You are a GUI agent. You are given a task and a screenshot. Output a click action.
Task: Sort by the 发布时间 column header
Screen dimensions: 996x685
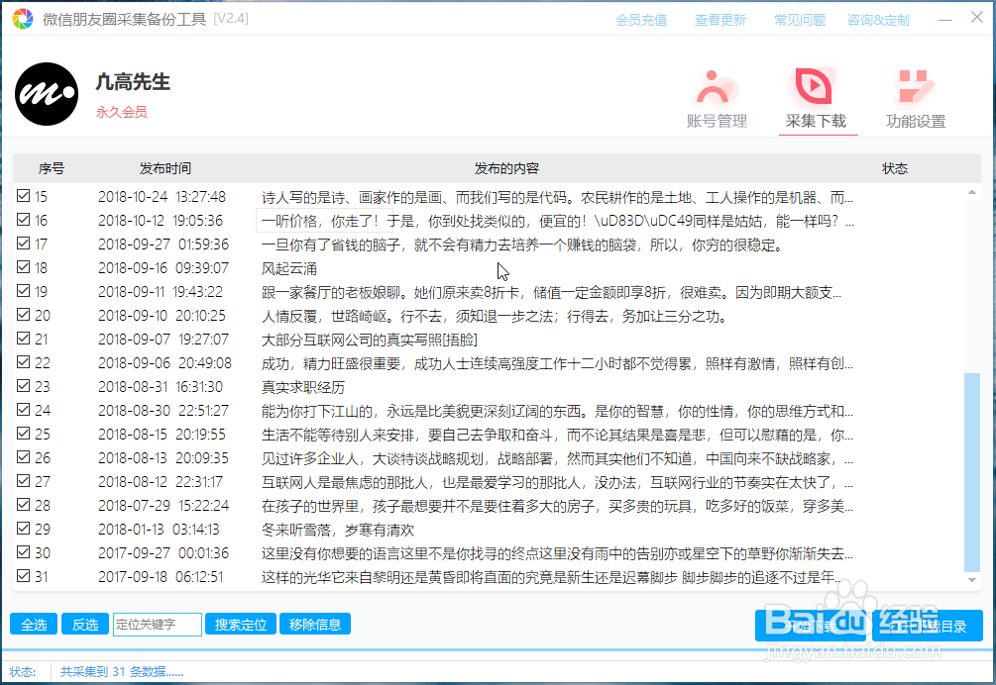[166, 168]
